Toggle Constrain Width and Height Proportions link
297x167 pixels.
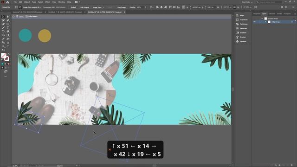(x=234, y=7)
